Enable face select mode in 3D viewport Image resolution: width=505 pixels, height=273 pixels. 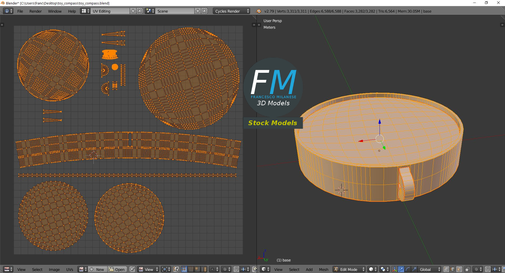459,269
